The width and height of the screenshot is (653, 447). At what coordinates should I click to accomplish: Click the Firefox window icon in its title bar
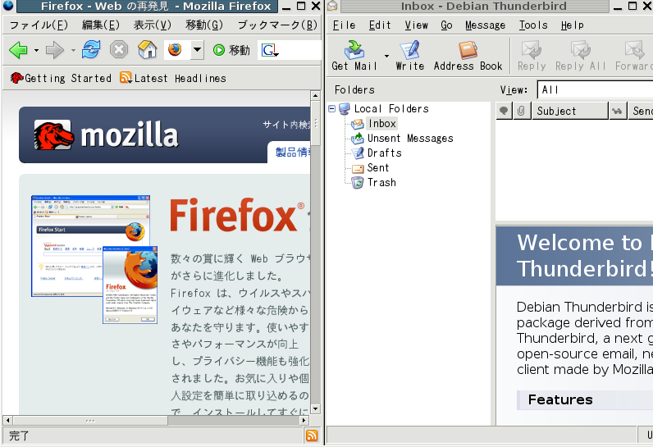click(8, 6)
